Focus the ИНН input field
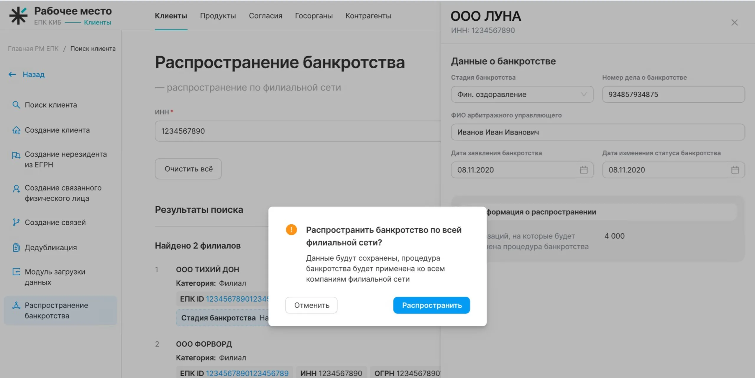 298,131
